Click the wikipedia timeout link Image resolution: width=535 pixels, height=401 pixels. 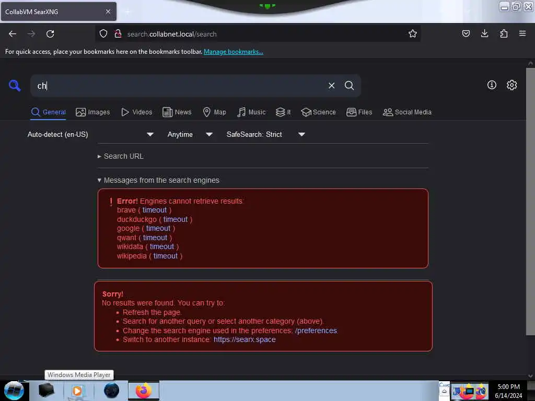coord(166,256)
